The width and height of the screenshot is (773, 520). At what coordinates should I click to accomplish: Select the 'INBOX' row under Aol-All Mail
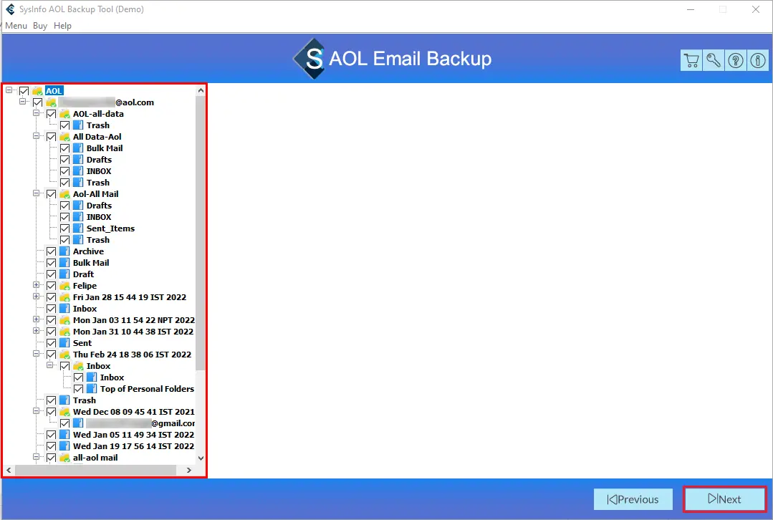[99, 217]
